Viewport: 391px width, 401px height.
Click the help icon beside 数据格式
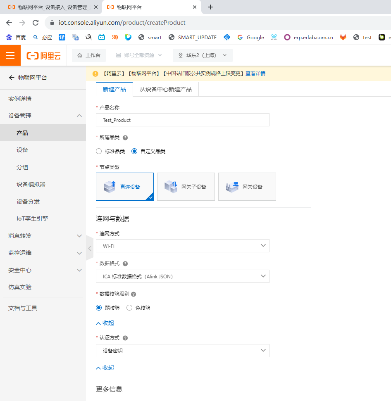tap(125, 263)
